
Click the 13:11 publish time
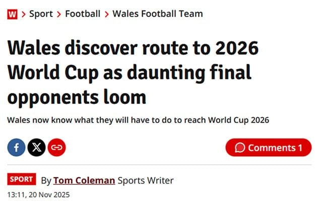pyautogui.click(x=17, y=194)
